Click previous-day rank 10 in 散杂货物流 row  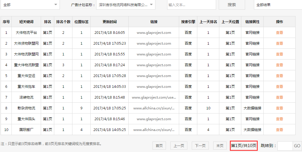pos(208,108)
